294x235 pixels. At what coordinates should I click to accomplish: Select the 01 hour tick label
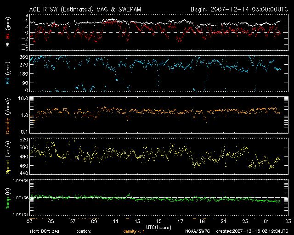click(266, 221)
